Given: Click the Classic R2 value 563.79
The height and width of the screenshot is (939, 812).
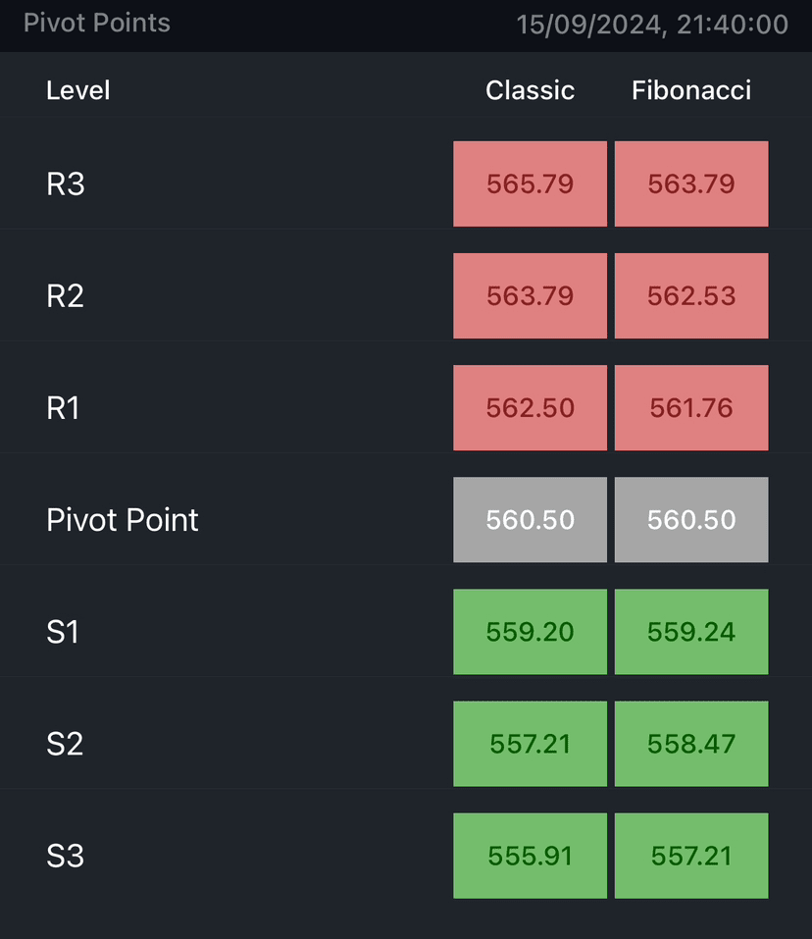Looking at the screenshot, I should coord(530,295).
